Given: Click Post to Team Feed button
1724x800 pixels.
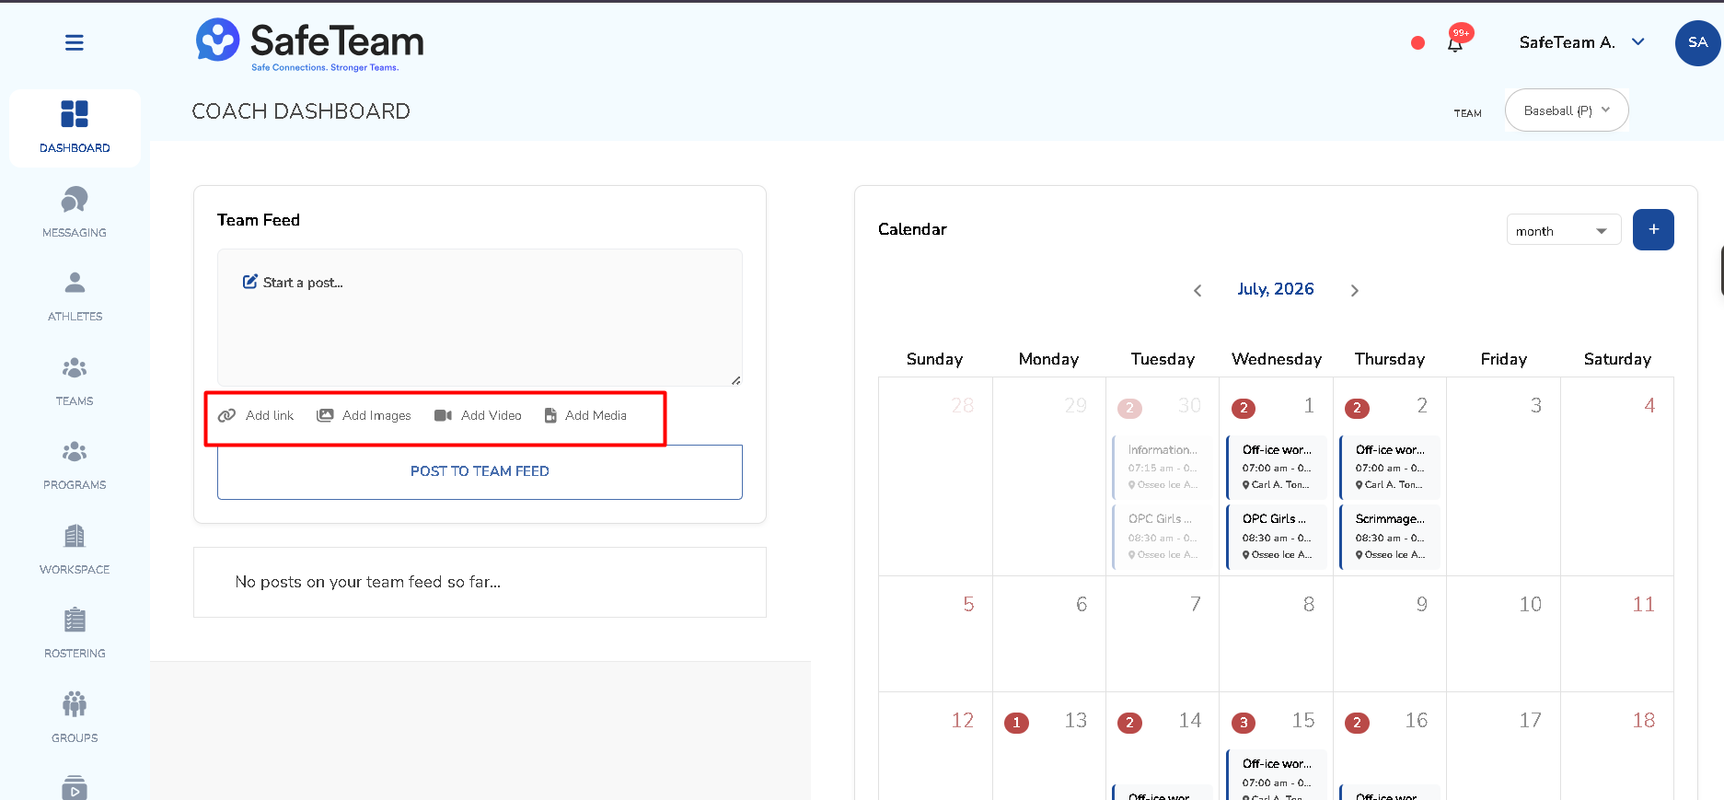Looking at the screenshot, I should click(x=480, y=471).
